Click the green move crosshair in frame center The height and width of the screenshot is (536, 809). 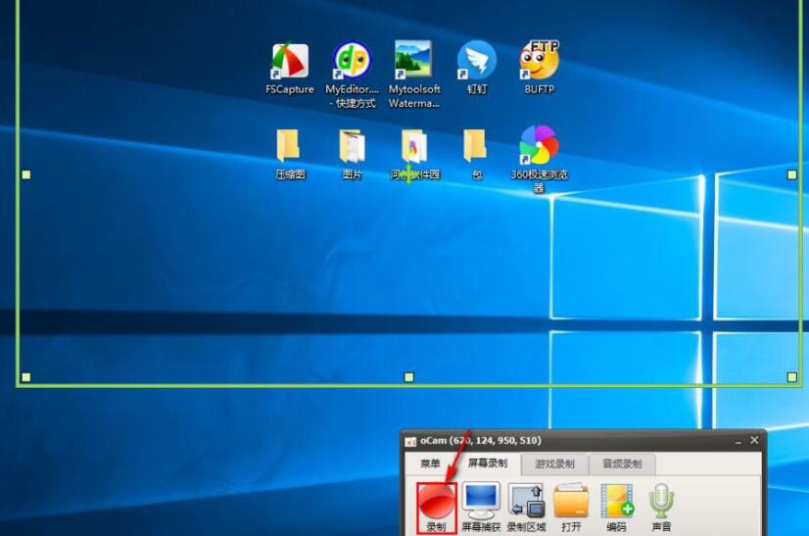point(409,174)
